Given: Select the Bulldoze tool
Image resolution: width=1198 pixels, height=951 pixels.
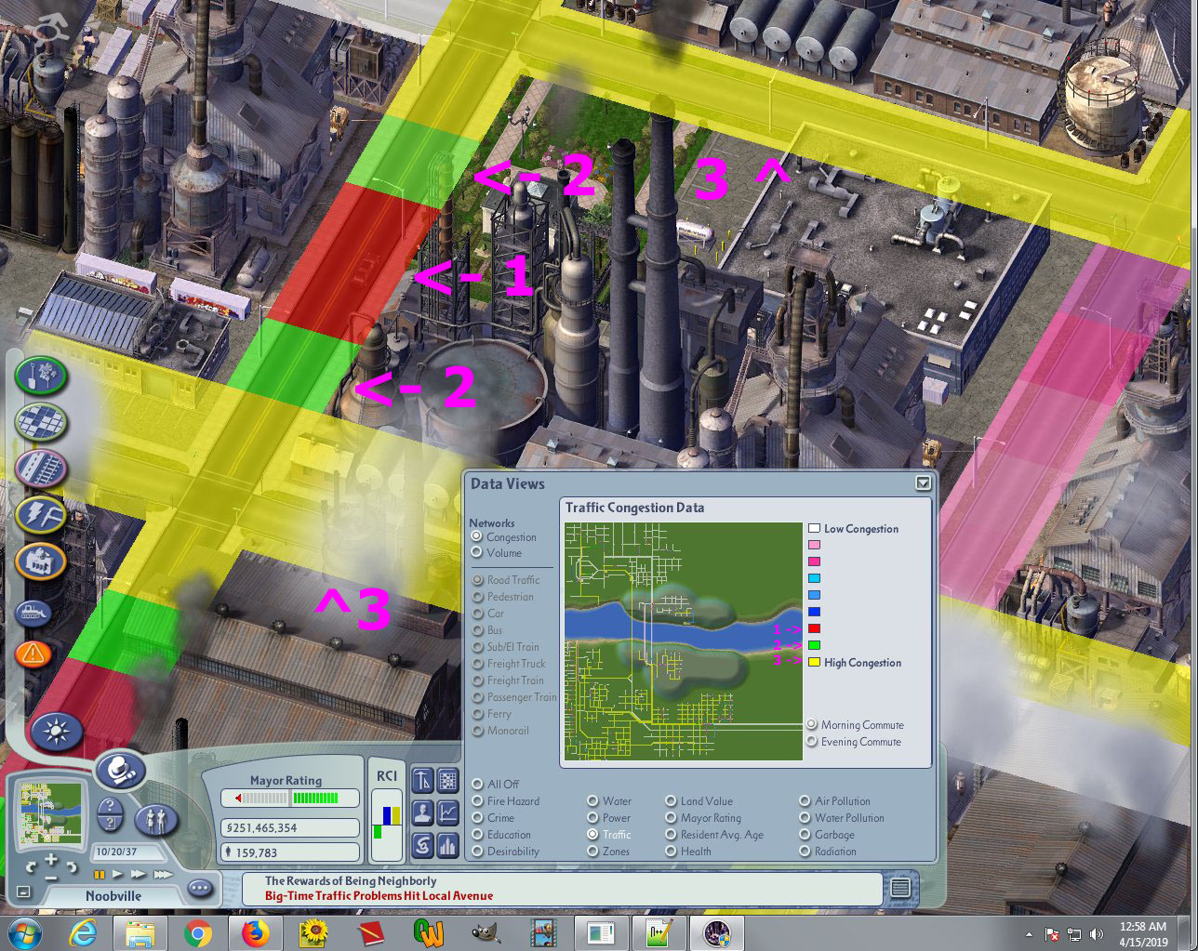Looking at the screenshot, I should 33,614.
